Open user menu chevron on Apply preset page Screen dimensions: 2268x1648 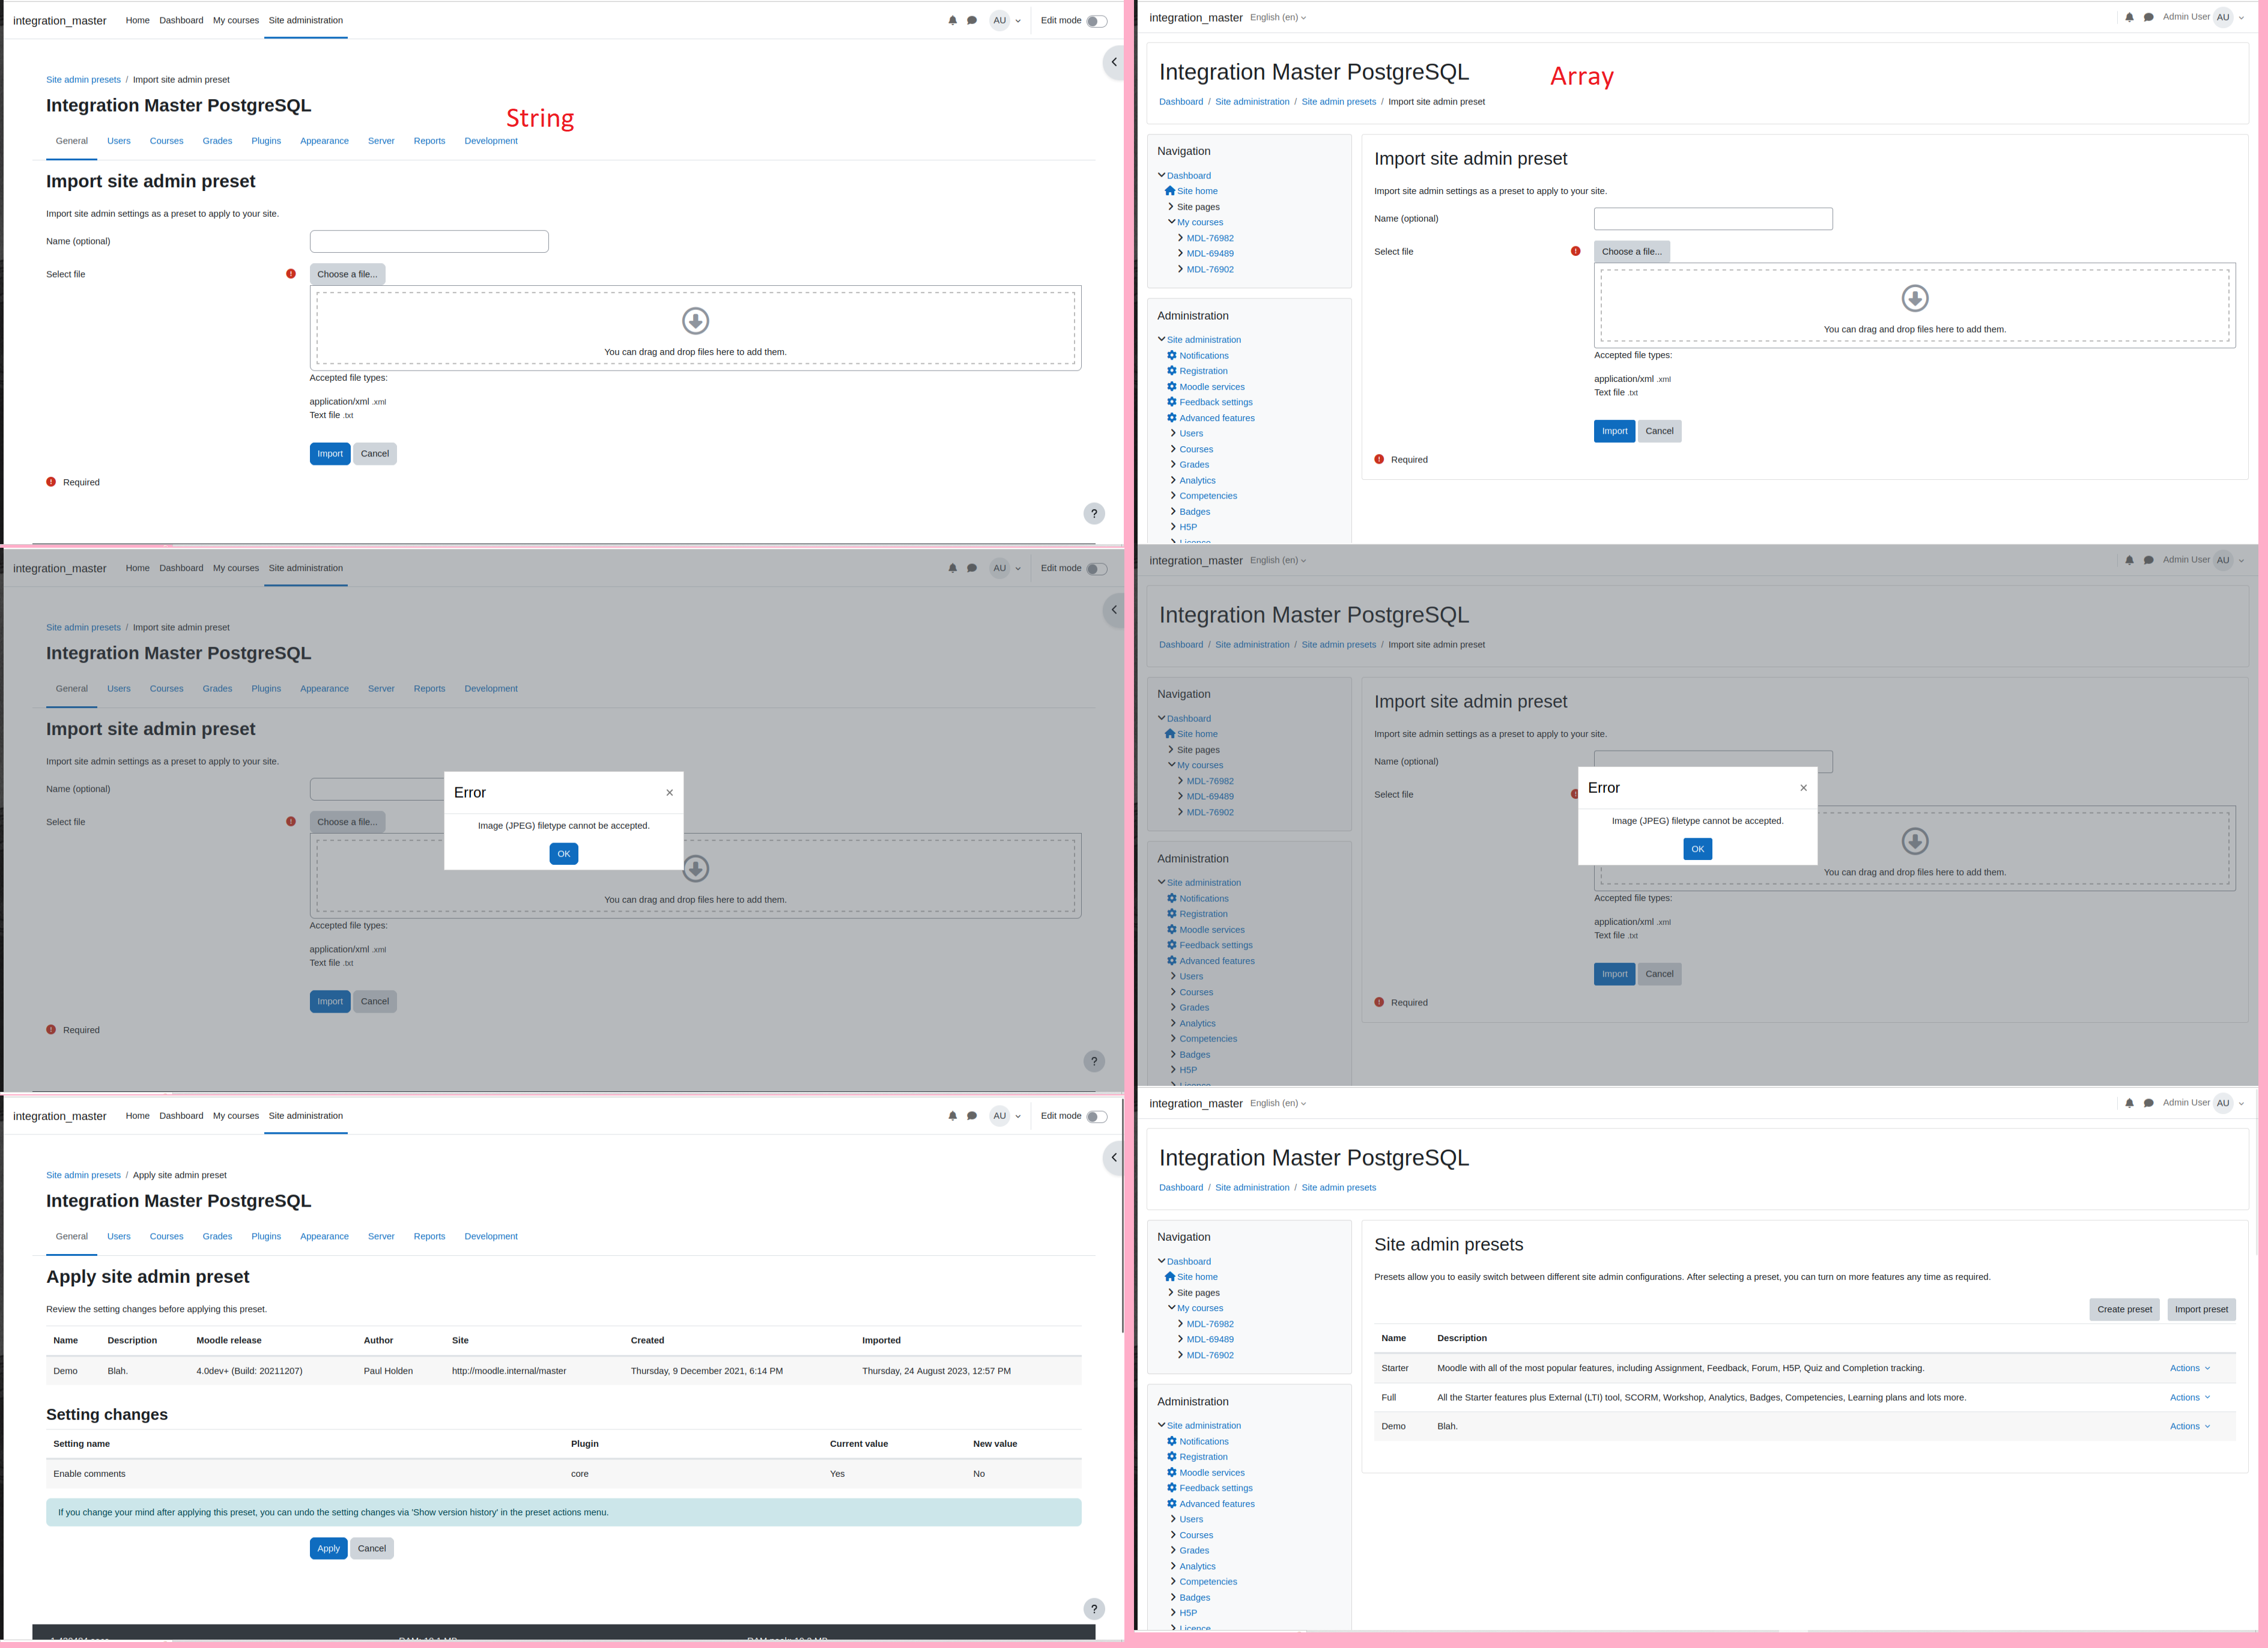pyautogui.click(x=1018, y=1117)
